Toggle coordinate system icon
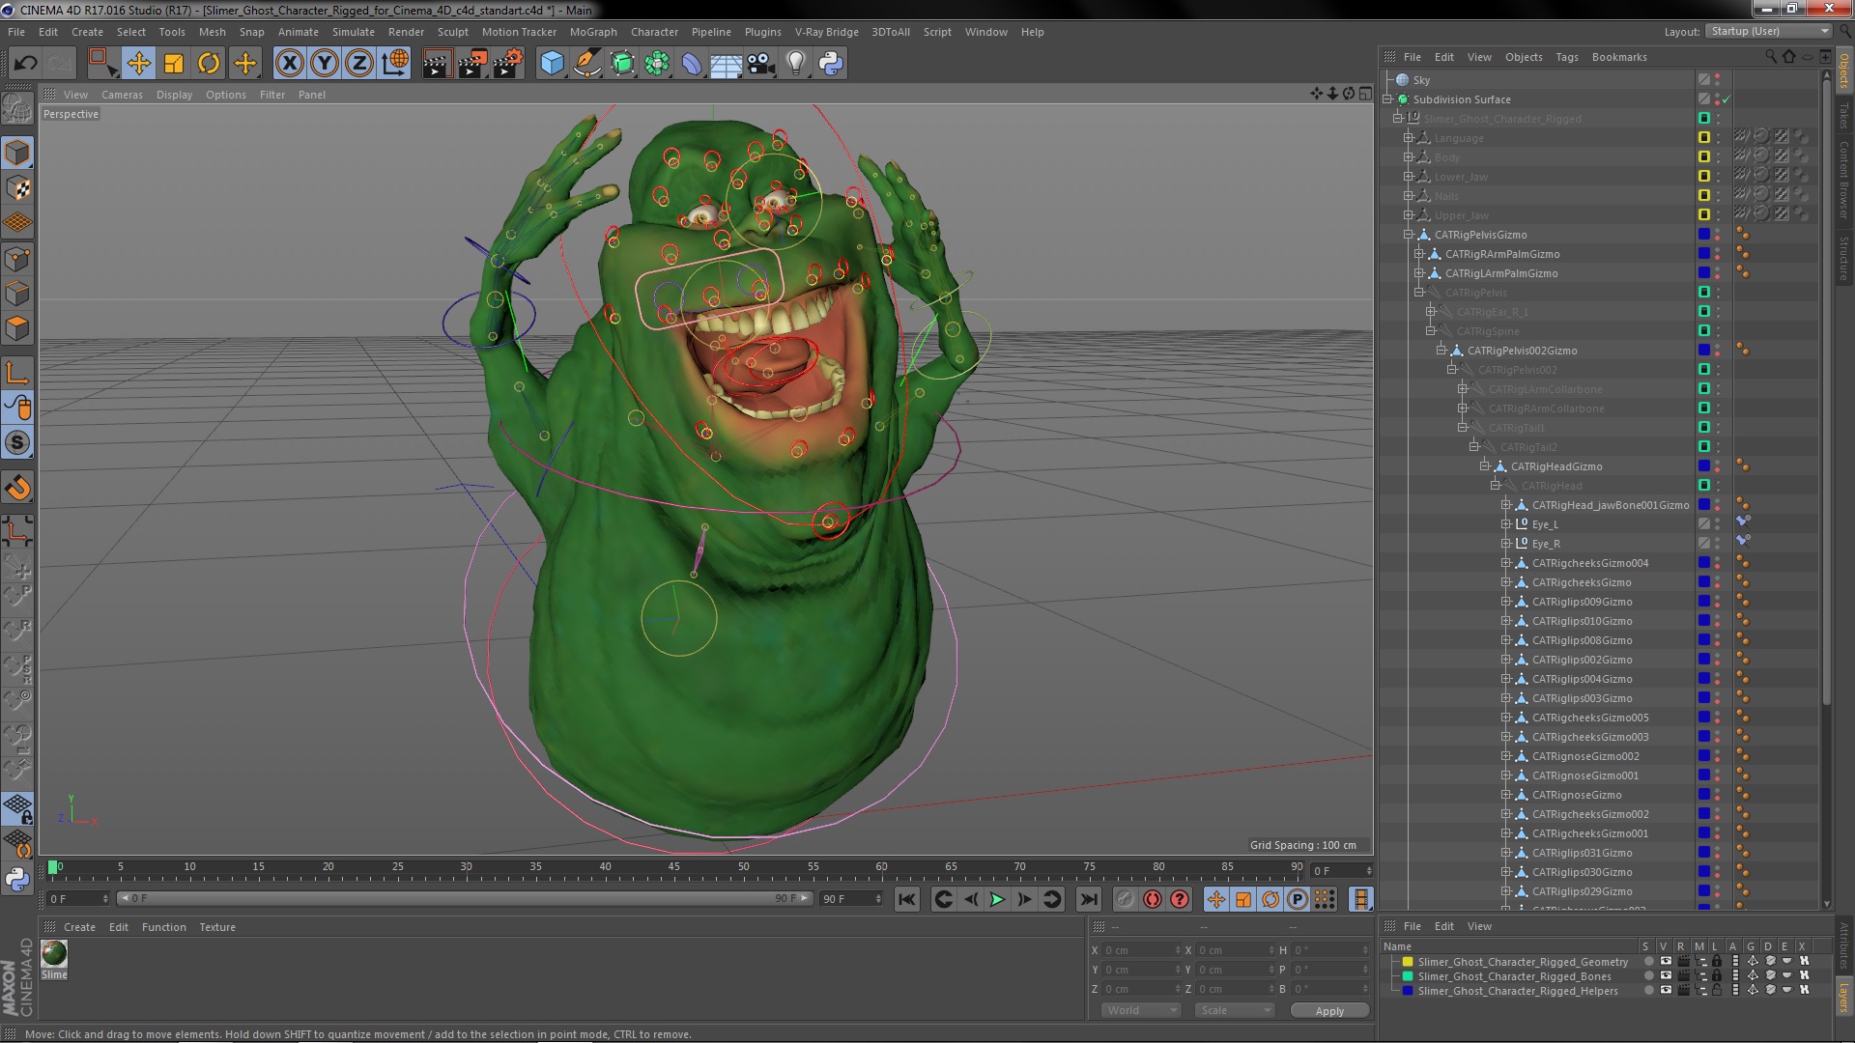This screenshot has height=1043, width=1855. (x=395, y=64)
